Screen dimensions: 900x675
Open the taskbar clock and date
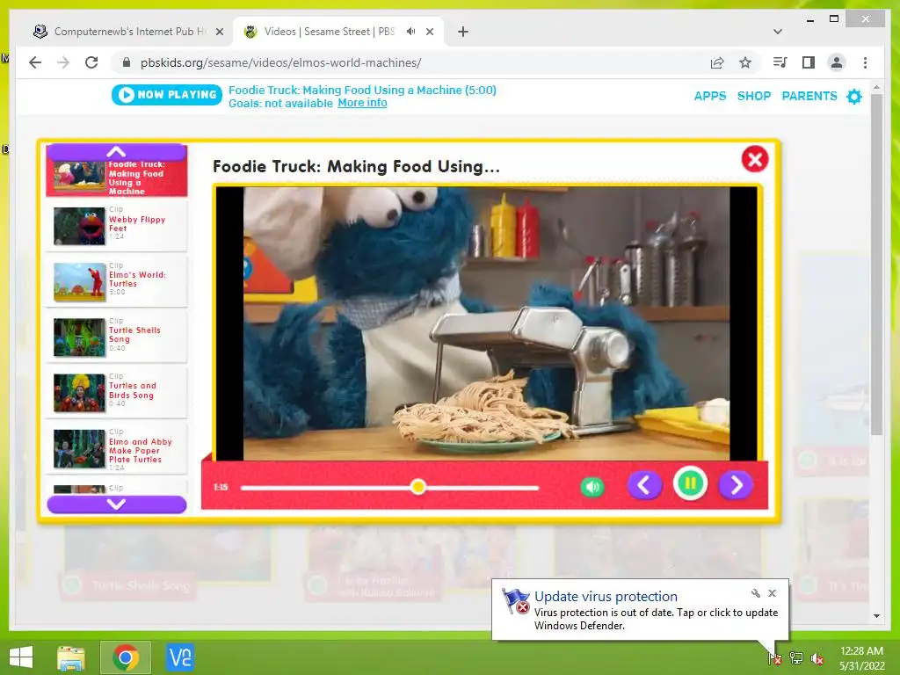pyautogui.click(x=861, y=658)
